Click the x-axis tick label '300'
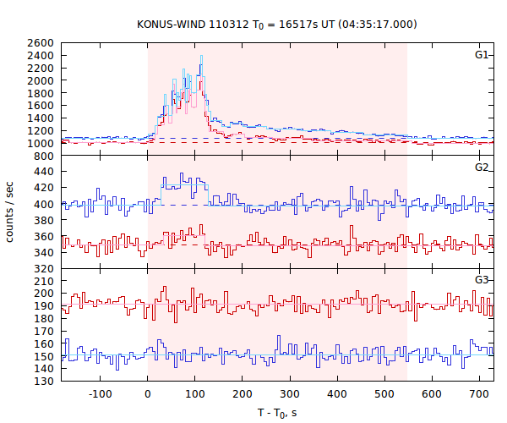Image resolution: width=507 pixels, height=423 pixels. tap(290, 394)
